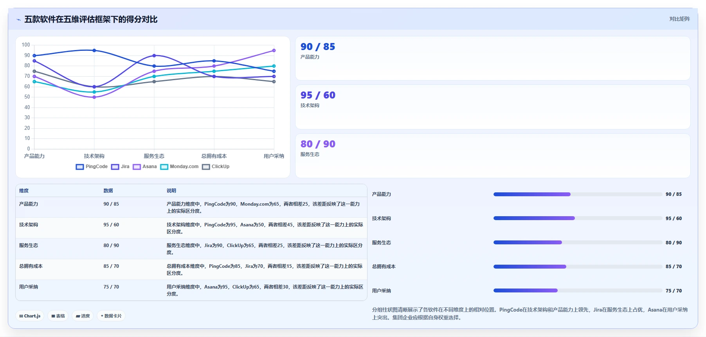Click table value 95 / 60
Viewport: 706px width, 337px height.
pos(111,225)
